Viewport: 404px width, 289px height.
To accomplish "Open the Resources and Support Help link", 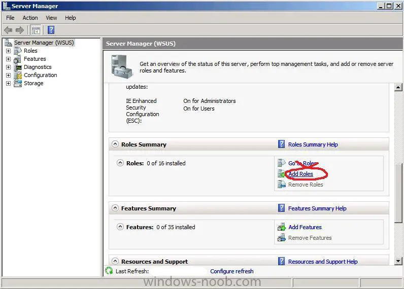I will pyautogui.click(x=323, y=262).
